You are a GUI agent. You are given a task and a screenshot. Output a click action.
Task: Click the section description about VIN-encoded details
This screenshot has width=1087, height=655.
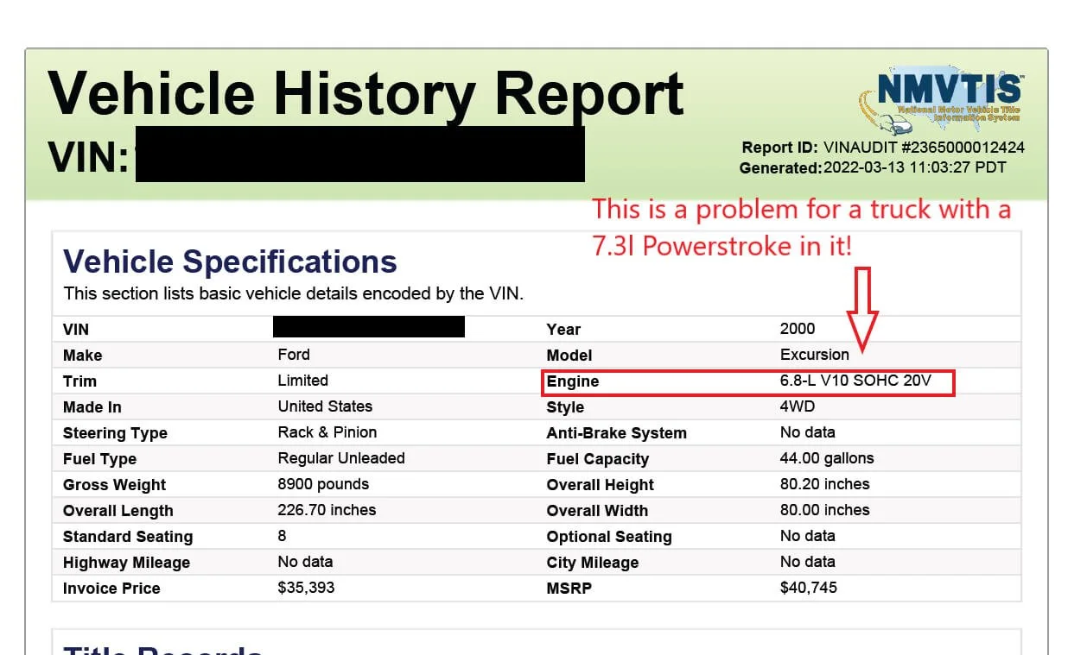click(x=294, y=293)
